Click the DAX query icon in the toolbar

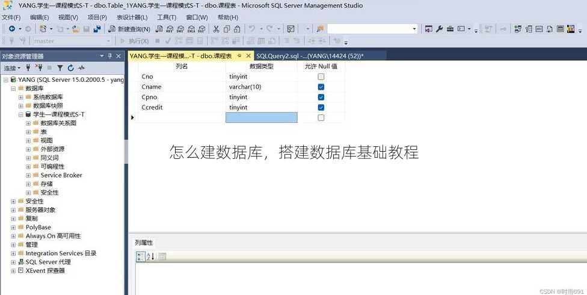[x=202, y=29]
